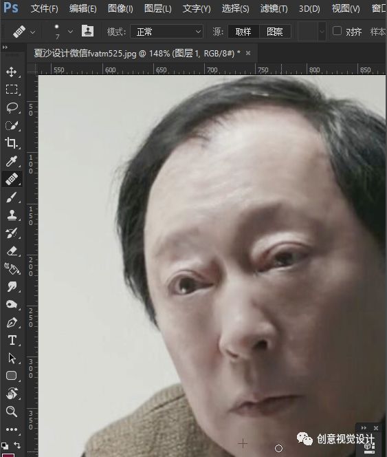The image size is (387, 457).
Task: Open the 图像(I) menu
Action: click(x=120, y=9)
